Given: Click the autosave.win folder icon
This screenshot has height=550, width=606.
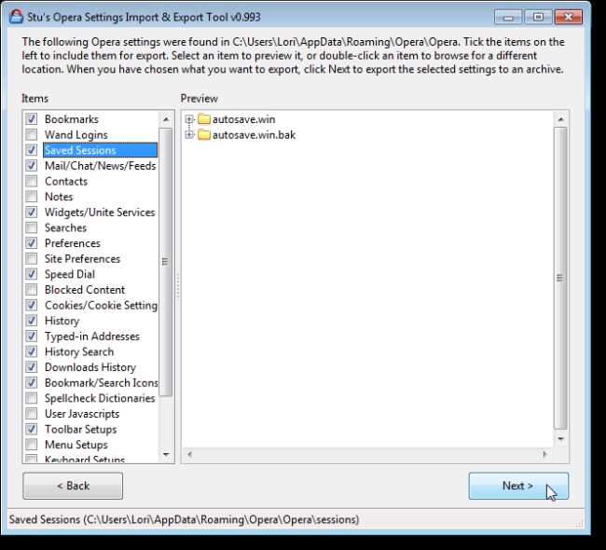Looking at the screenshot, I should [204, 119].
